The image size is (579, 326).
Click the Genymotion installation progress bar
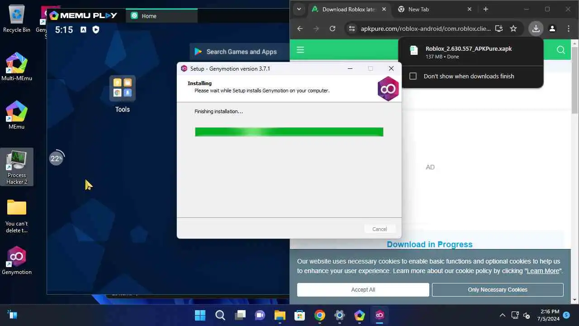coord(289,132)
